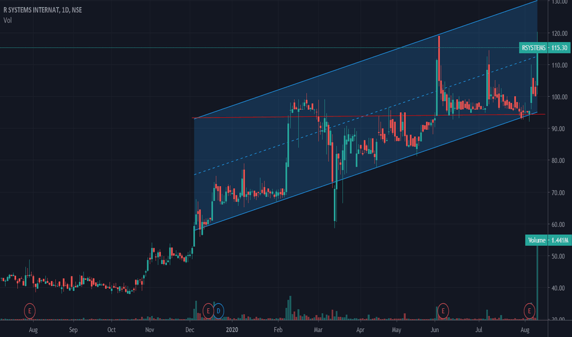This screenshot has height=337, width=572.
Task: Click the May label on time axis
Action: (396, 330)
